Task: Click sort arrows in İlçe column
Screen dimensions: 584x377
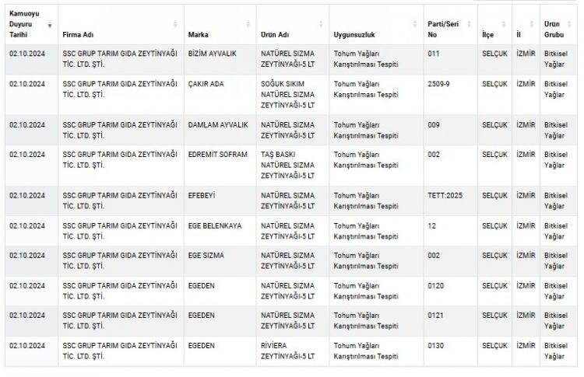Action: click(x=505, y=25)
